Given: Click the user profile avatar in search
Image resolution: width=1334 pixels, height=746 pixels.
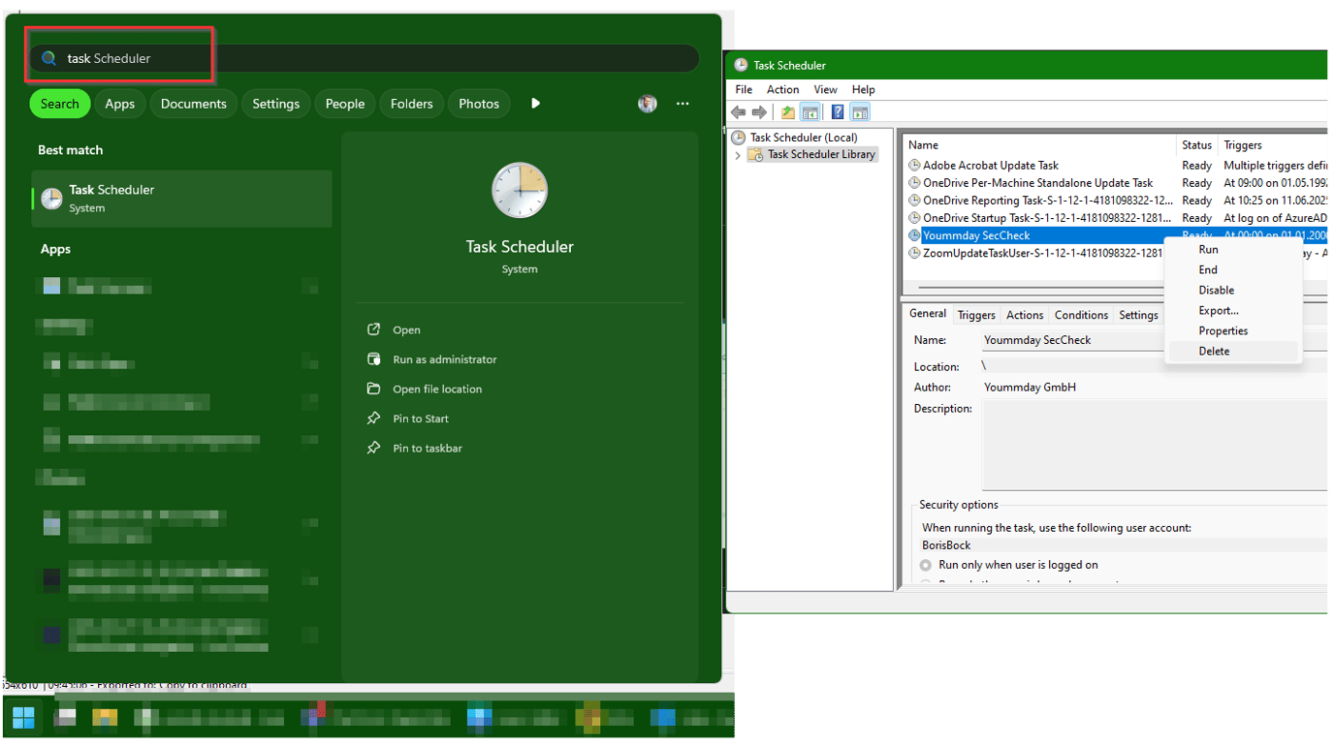Looking at the screenshot, I should 648,104.
